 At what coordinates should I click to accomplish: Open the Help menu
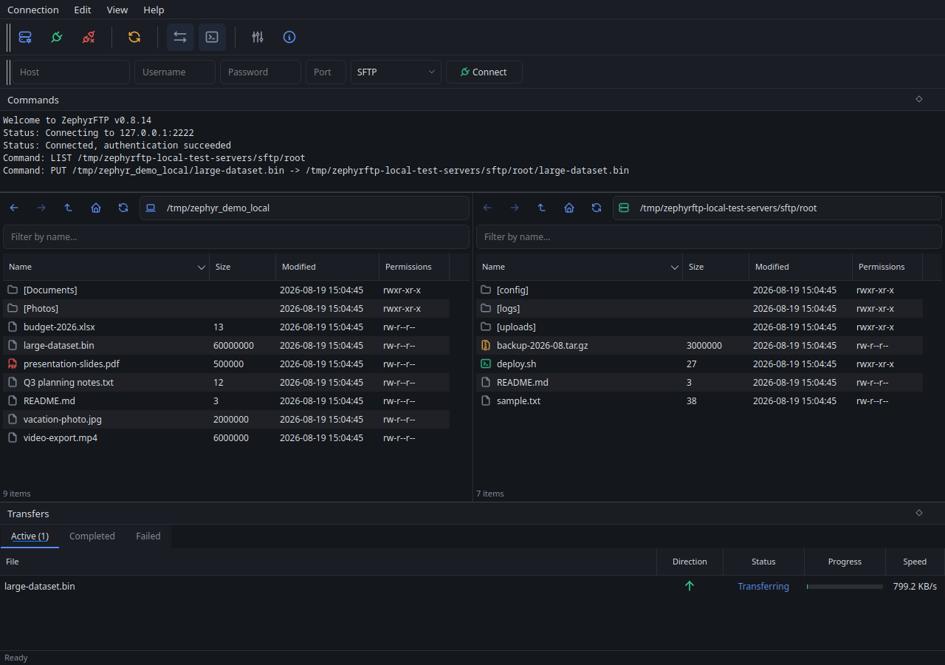click(154, 10)
